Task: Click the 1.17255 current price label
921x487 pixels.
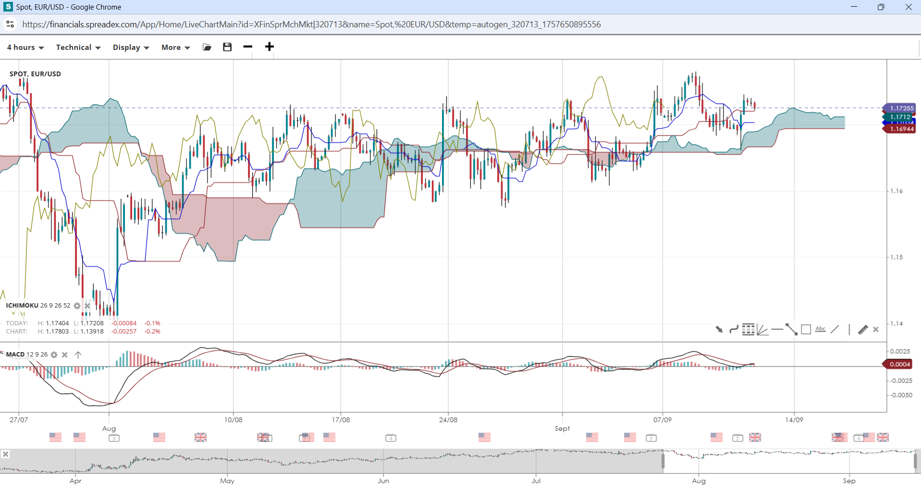Action: (899, 108)
